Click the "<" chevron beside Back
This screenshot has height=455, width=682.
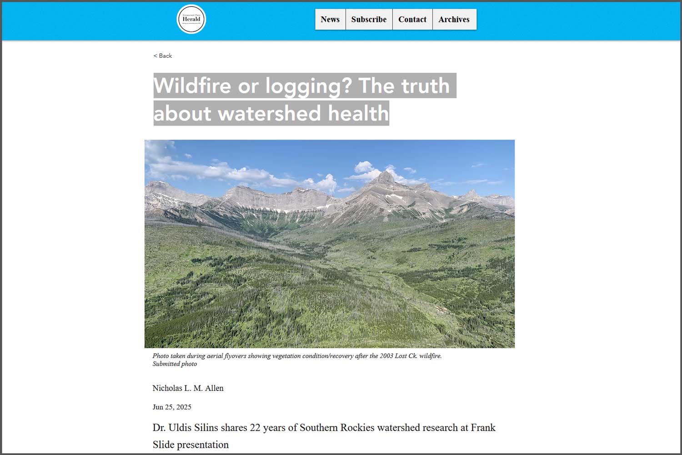(155, 56)
